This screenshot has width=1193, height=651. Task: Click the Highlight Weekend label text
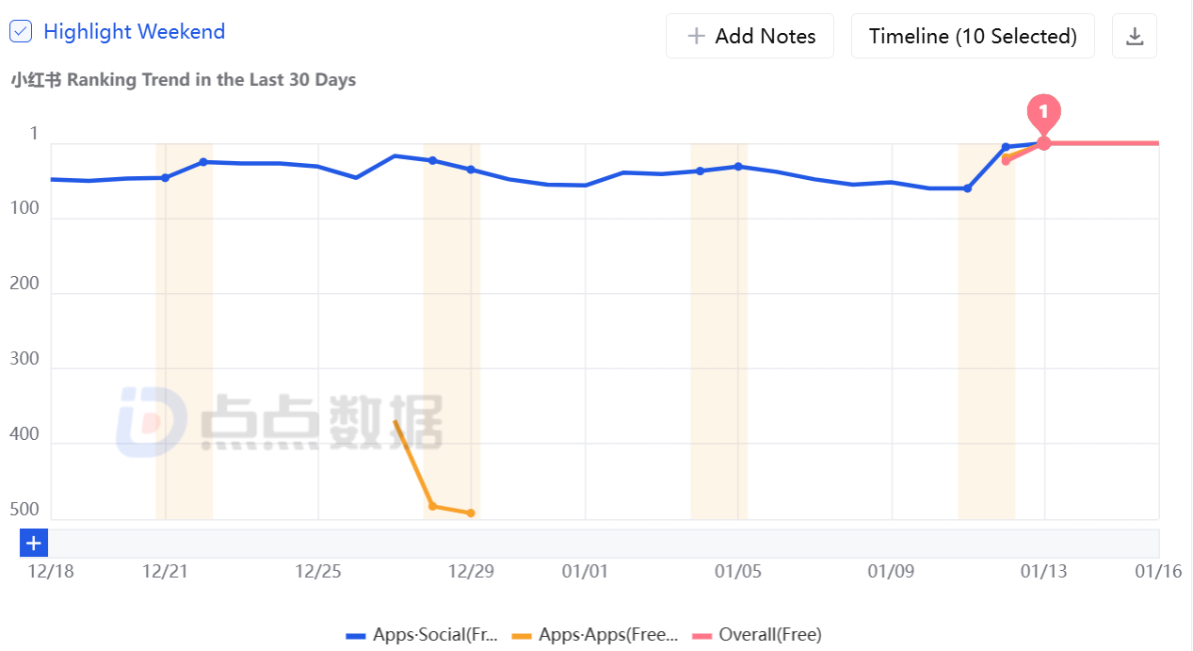click(x=134, y=31)
